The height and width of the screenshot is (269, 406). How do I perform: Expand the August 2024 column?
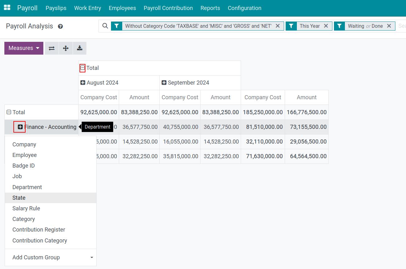[83, 82]
